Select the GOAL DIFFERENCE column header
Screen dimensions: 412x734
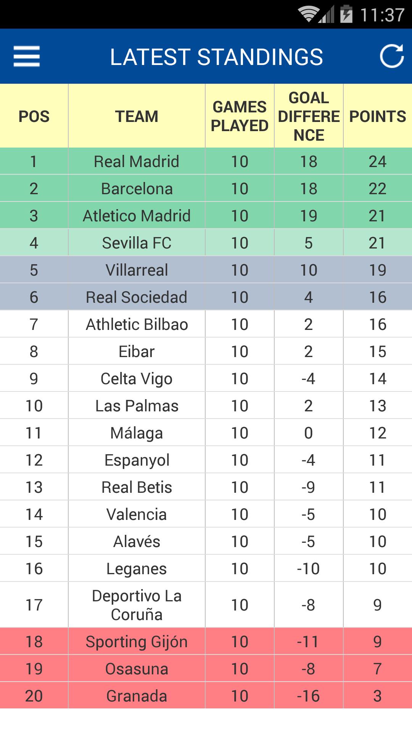pos(309,116)
